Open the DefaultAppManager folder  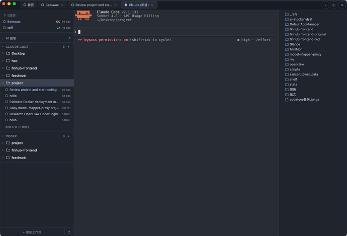click(x=302, y=24)
